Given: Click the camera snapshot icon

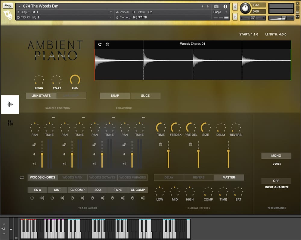Looking at the screenshot, I should click(x=216, y=6).
